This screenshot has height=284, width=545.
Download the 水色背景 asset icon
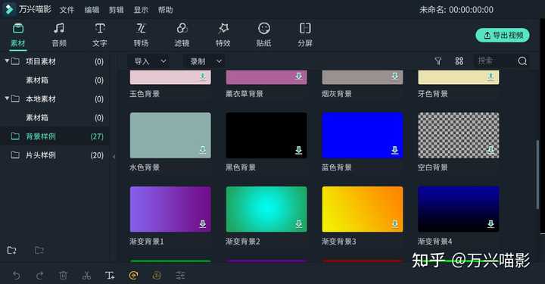pyautogui.click(x=203, y=150)
